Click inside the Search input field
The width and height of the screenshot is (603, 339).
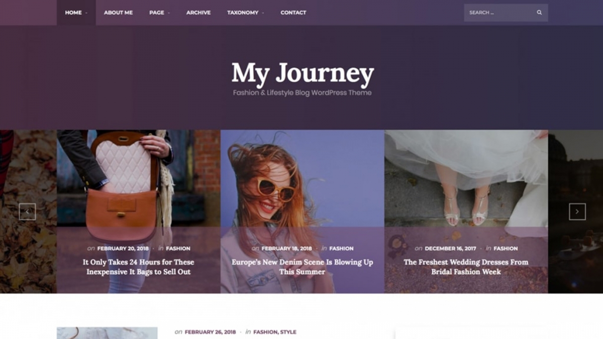[x=499, y=13]
